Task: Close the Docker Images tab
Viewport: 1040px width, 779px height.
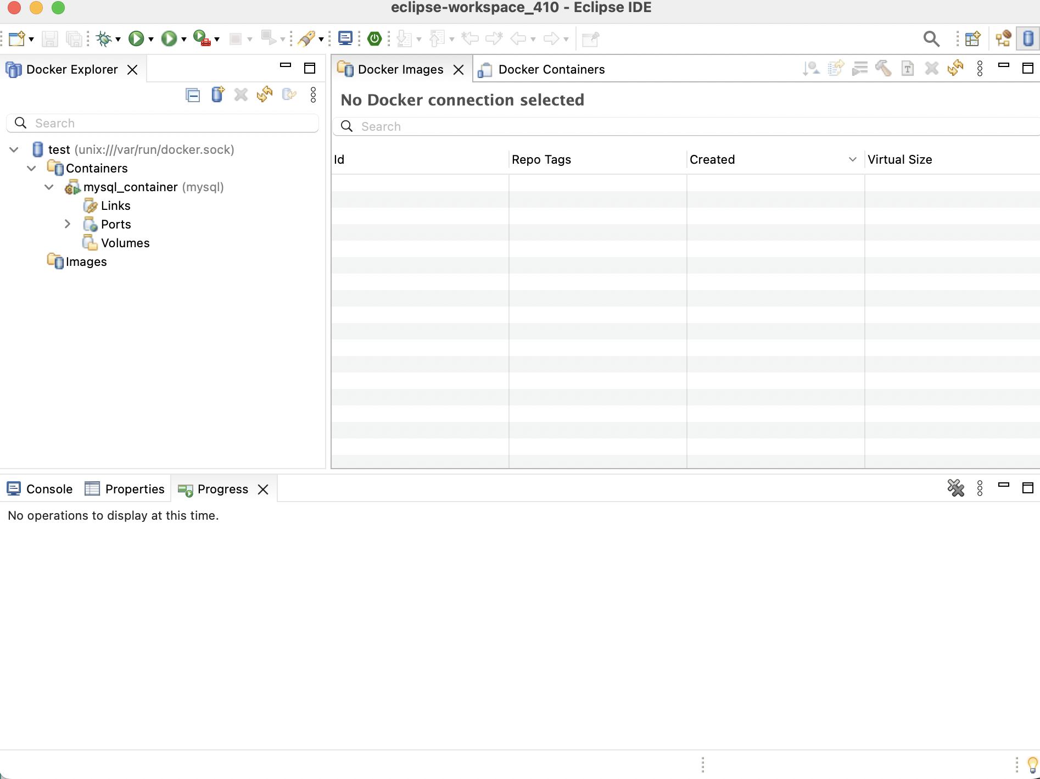Action: [x=459, y=70]
